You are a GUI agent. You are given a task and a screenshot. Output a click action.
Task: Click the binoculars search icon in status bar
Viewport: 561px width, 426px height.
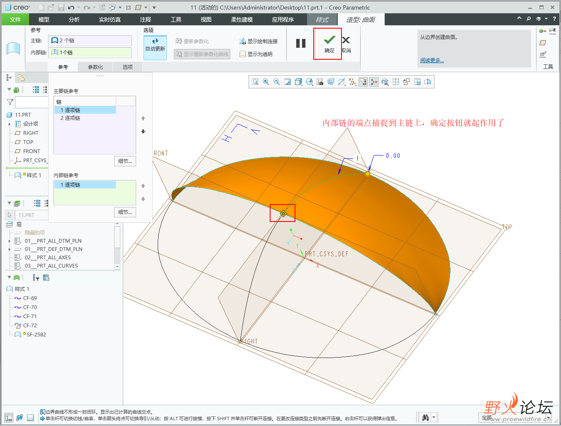tap(425, 417)
